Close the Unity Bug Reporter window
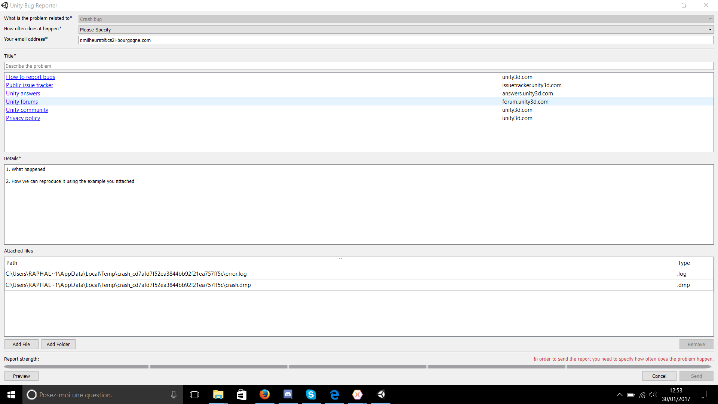This screenshot has height=404, width=718. tap(706, 5)
